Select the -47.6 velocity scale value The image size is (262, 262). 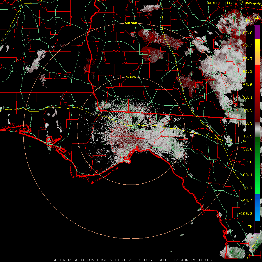247,162
